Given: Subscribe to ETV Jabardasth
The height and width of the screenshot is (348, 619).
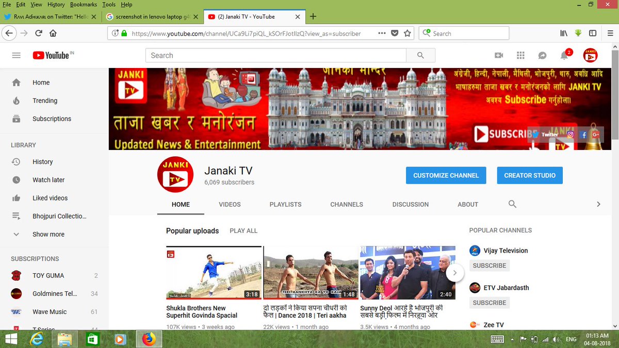Looking at the screenshot, I should coord(490,303).
